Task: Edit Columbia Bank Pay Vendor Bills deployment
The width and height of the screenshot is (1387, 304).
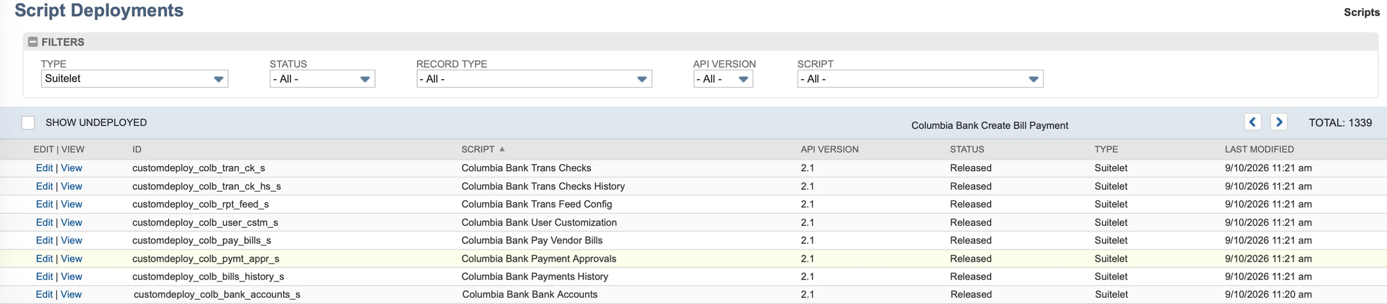Action: pos(44,240)
